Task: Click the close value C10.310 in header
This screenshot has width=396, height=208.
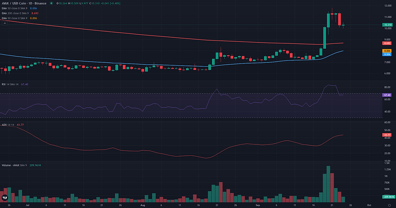Action: (95, 3)
